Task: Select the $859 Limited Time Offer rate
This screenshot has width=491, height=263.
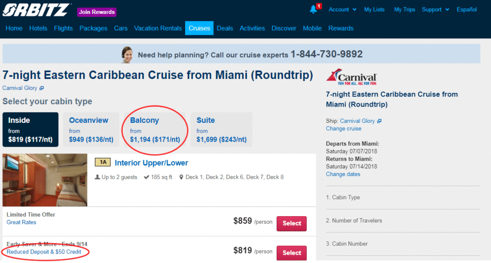Action: (292, 223)
